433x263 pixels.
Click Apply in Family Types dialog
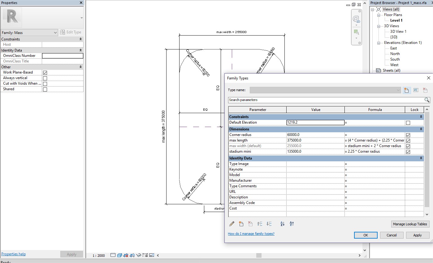coord(418,235)
